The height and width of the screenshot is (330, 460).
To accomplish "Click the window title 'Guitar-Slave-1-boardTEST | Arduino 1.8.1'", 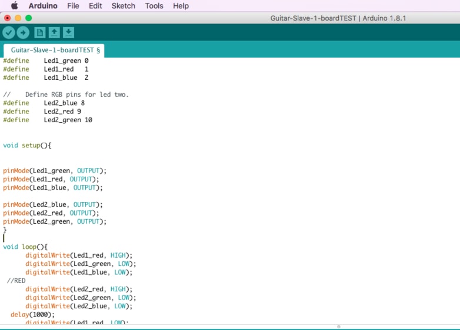I will (x=338, y=18).
